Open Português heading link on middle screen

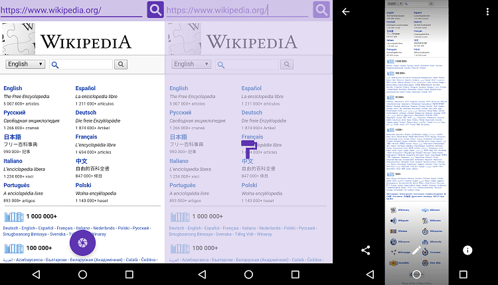click(183, 185)
